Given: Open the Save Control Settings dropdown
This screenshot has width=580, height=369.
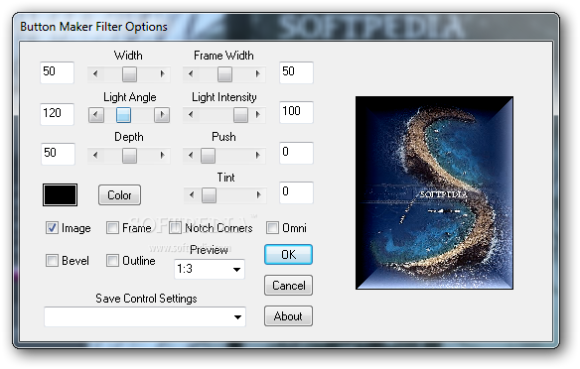Looking at the screenshot, I should pos(145,316).
